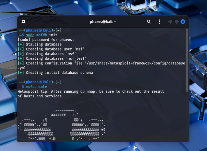Maximize the terminal window
This screenshot has height=151, width=207.
(x=177, y=22)
